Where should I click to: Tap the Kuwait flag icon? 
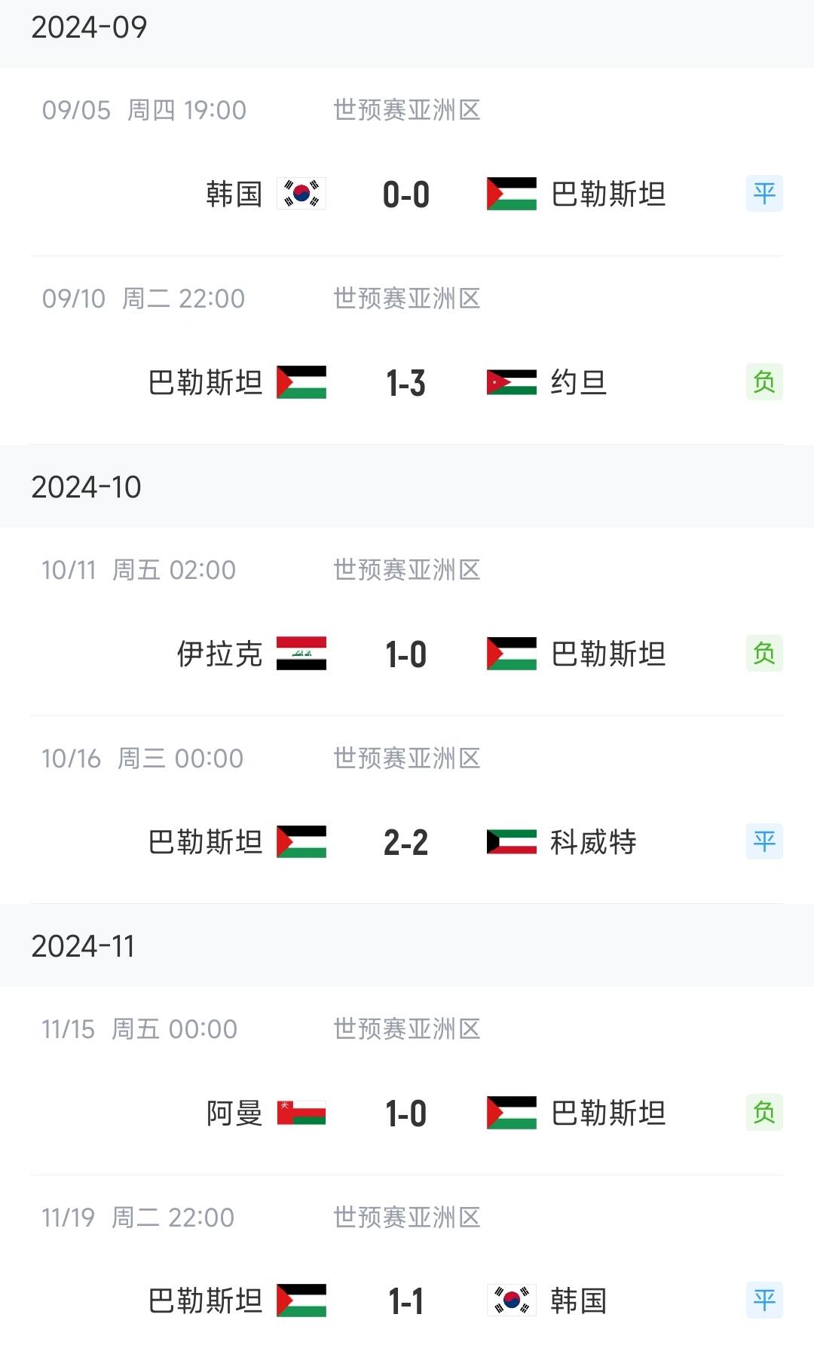pos(512,842)
